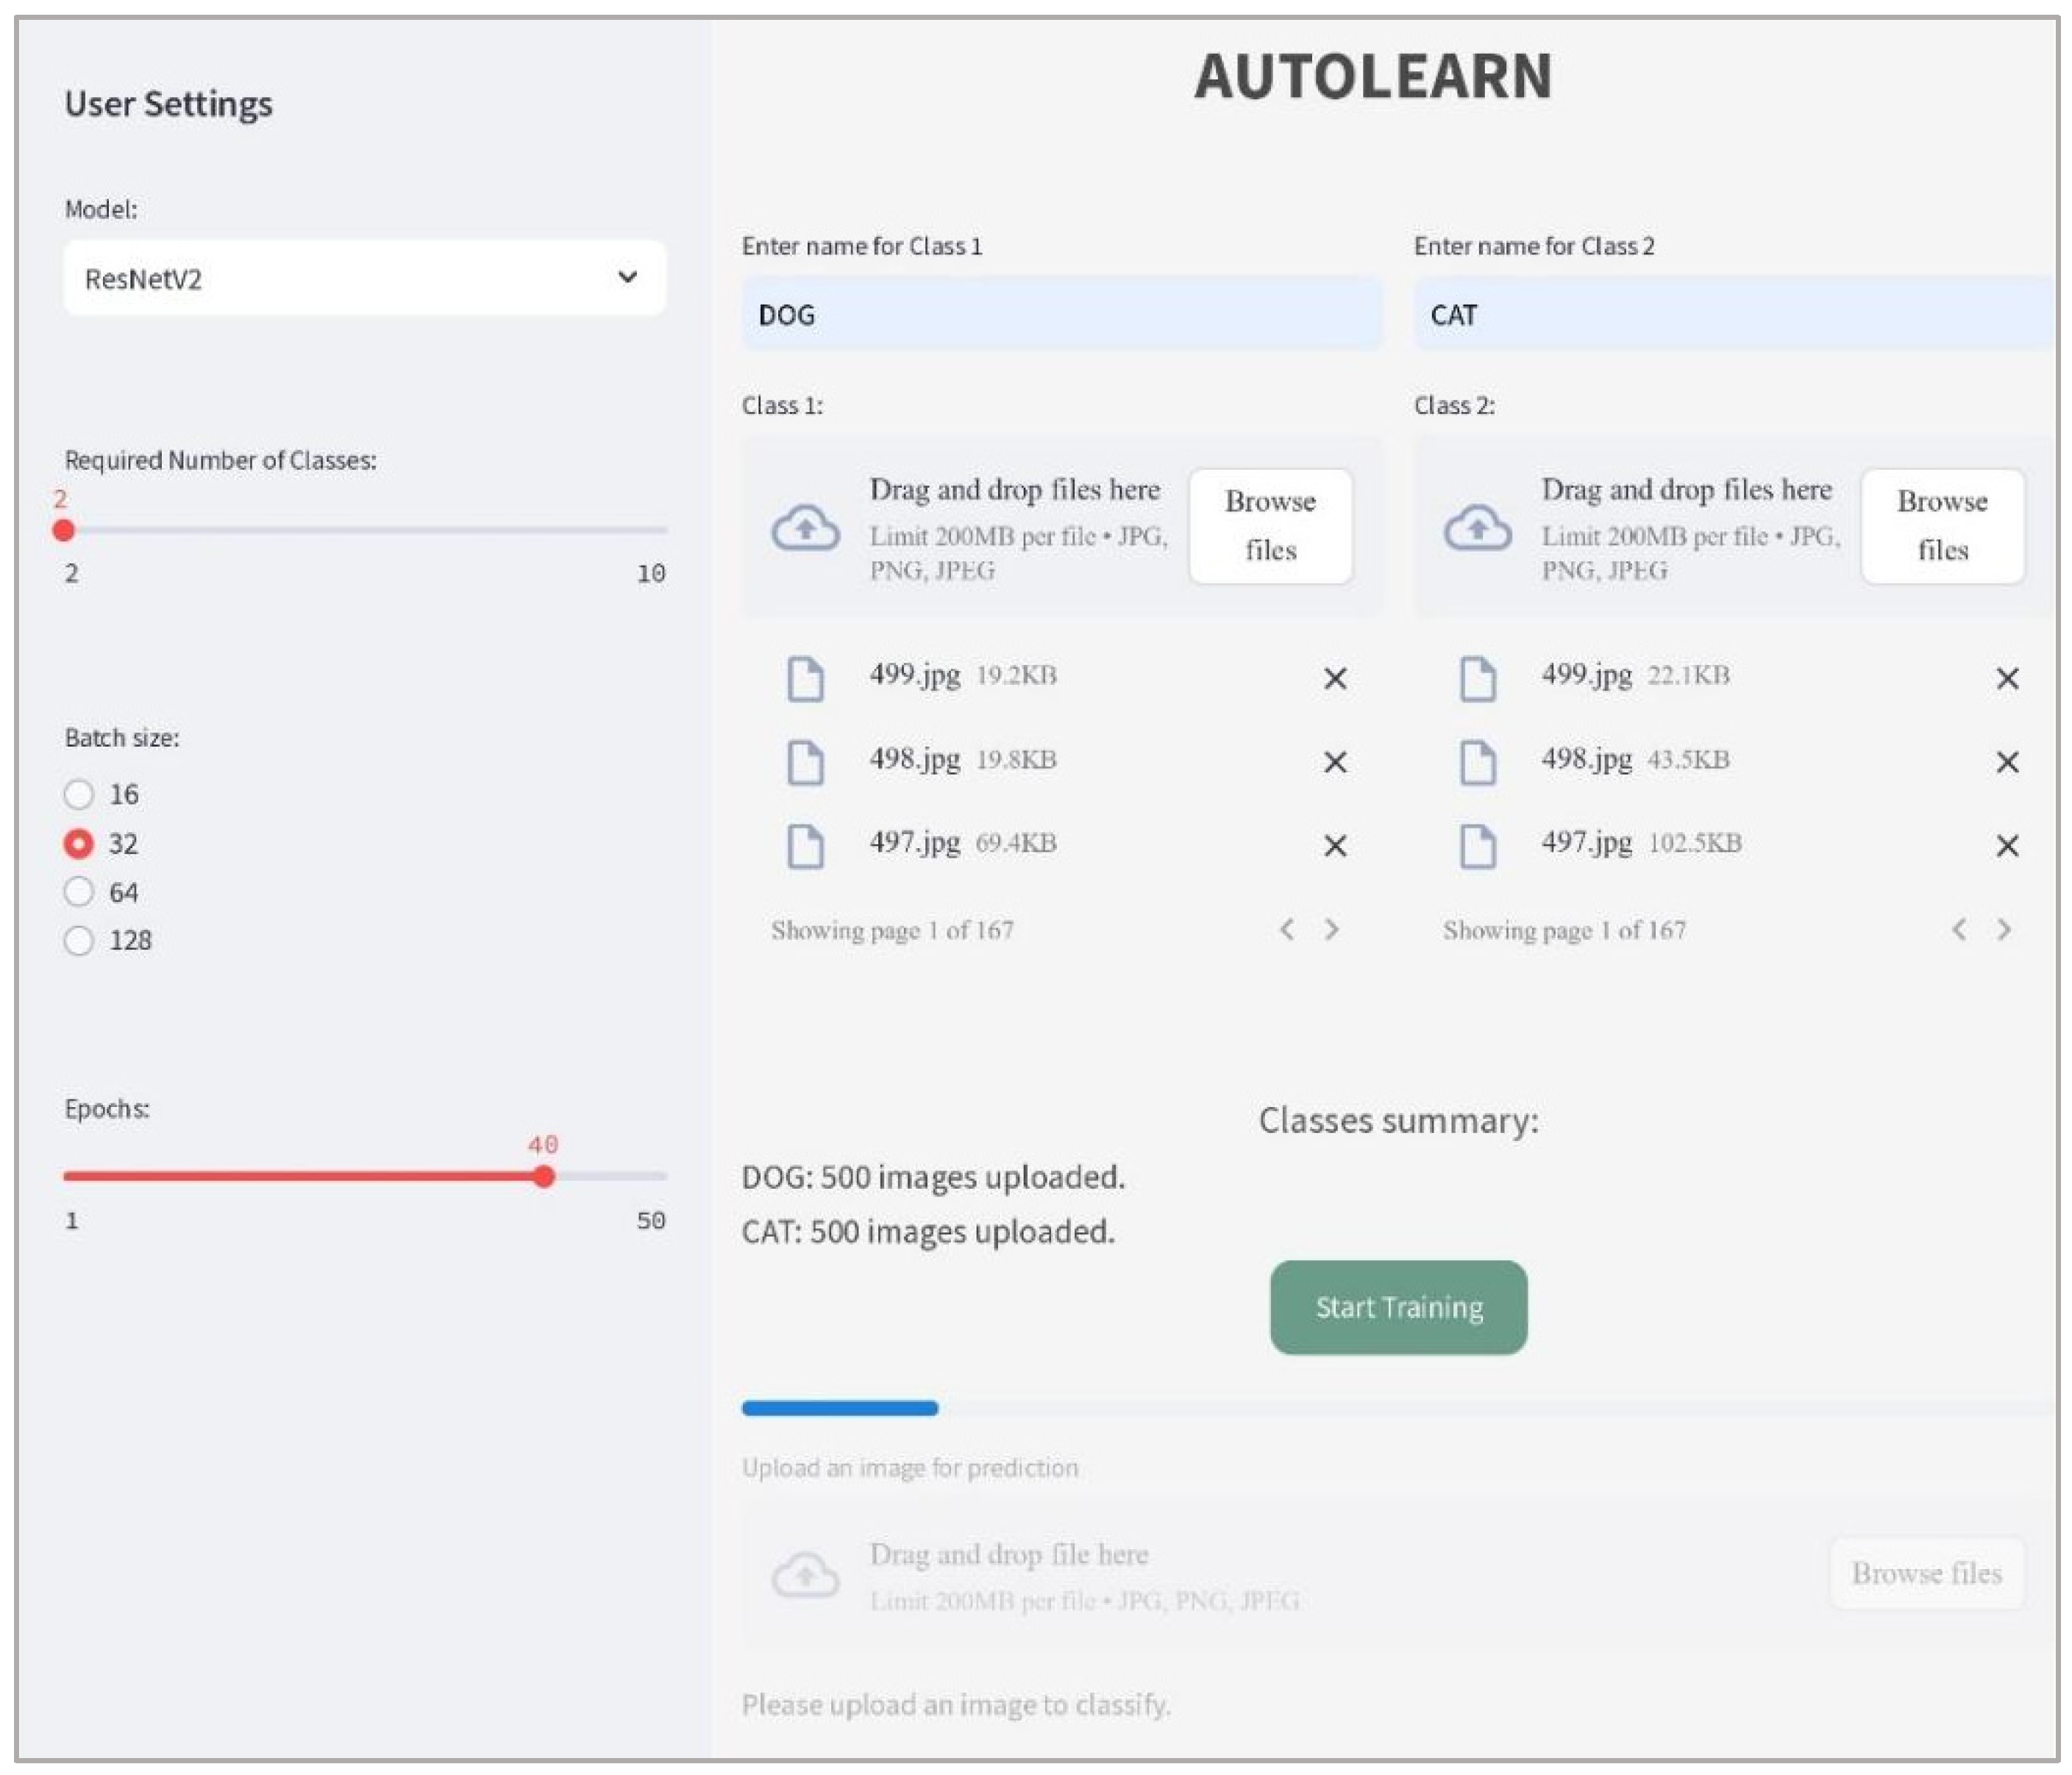This screenshot has width=2072, height=1775.
Task: Remove 499.jpg from Class 1 files
Action: (1334, 679)
